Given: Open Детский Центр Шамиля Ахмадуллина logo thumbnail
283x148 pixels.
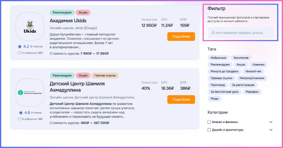Looking at the screenshot, I should pos(30,92).
